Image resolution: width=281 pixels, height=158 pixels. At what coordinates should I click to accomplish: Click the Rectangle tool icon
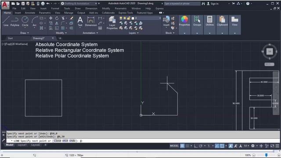click(41, 18)
